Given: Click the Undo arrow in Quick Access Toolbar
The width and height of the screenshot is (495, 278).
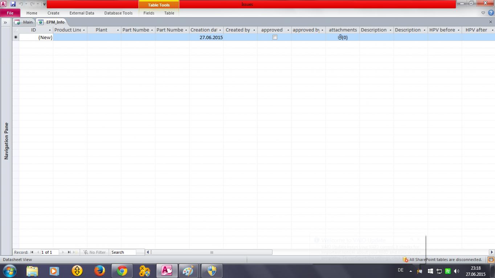Looking at the screenshot, I should [x=21, y=4].
